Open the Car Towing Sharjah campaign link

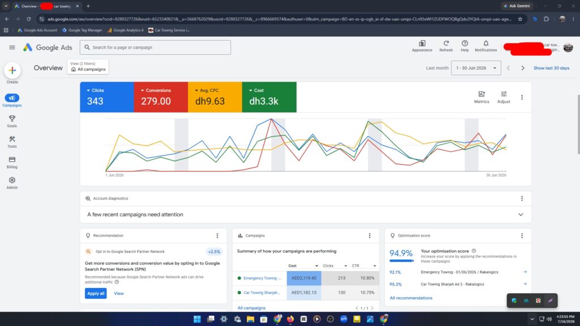(262, 293)
